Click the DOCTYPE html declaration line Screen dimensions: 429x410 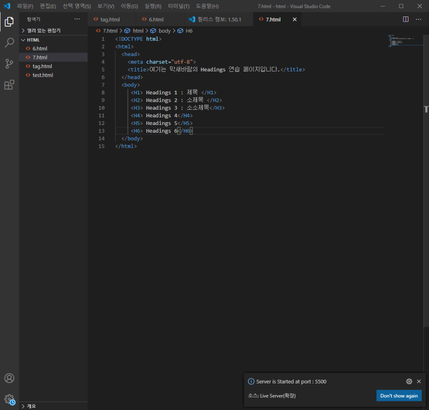click(138, 39)
